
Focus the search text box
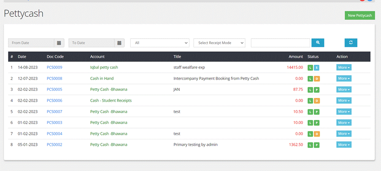[280, 43]
